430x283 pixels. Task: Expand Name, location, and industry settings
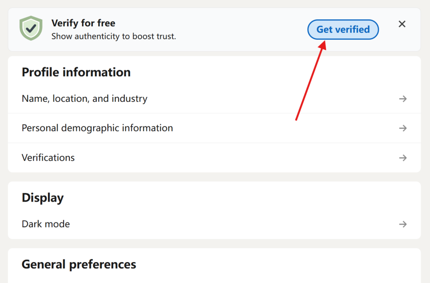click(84, 99)
